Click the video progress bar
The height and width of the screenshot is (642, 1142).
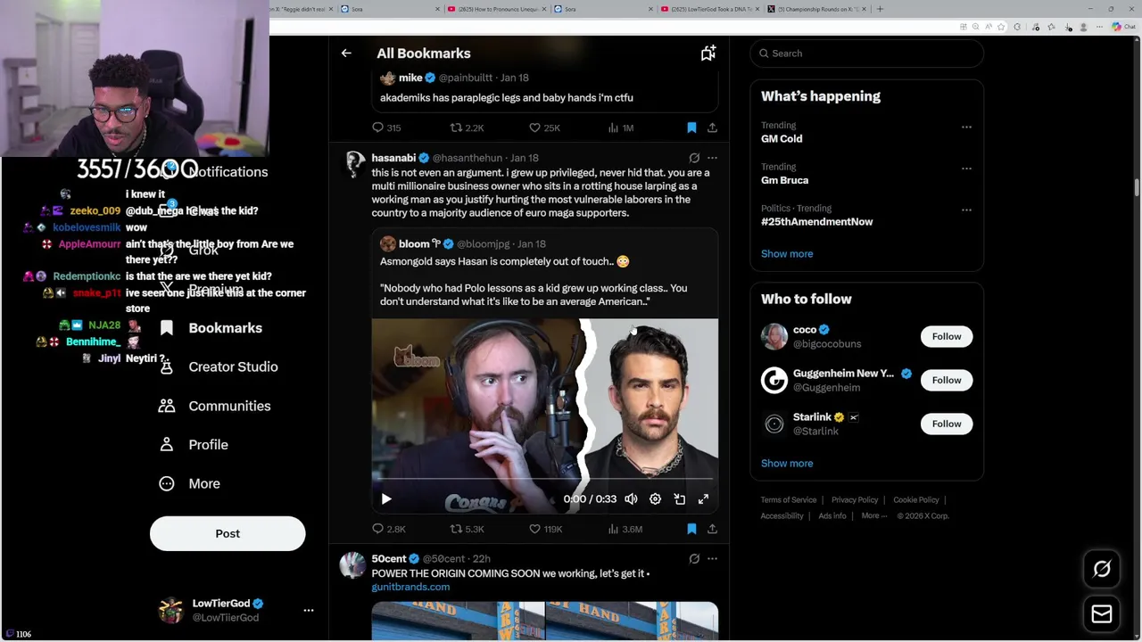point(544,480)
